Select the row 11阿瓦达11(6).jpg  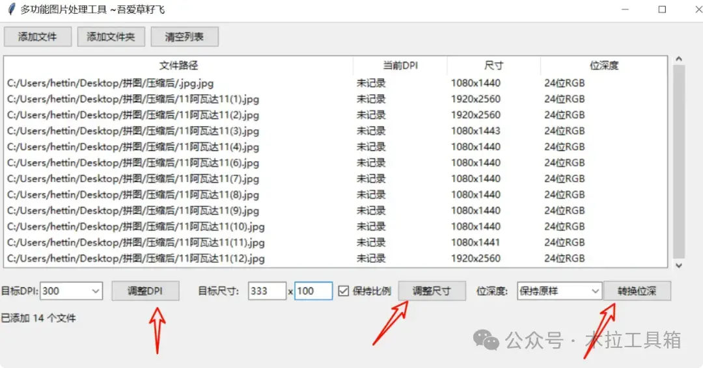tap(335, 163)
